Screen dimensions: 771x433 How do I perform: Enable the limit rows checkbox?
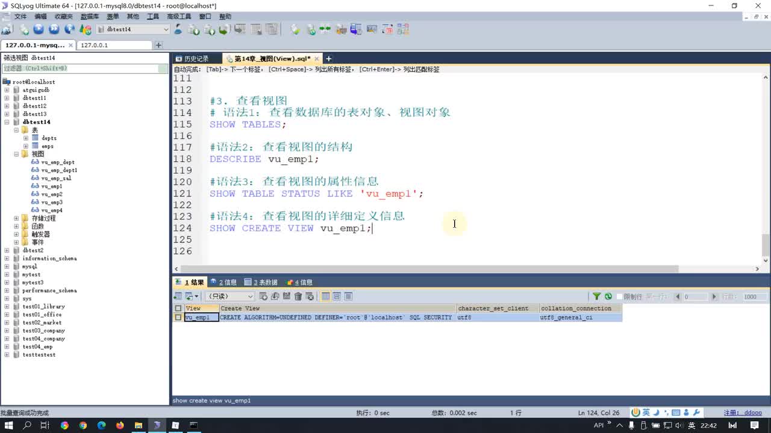click(x=620, y=296)
